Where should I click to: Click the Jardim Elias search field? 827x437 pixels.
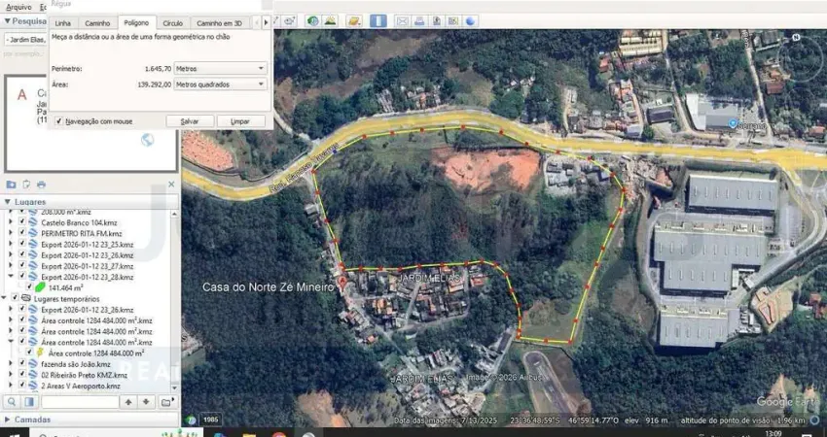coord(26,40)
